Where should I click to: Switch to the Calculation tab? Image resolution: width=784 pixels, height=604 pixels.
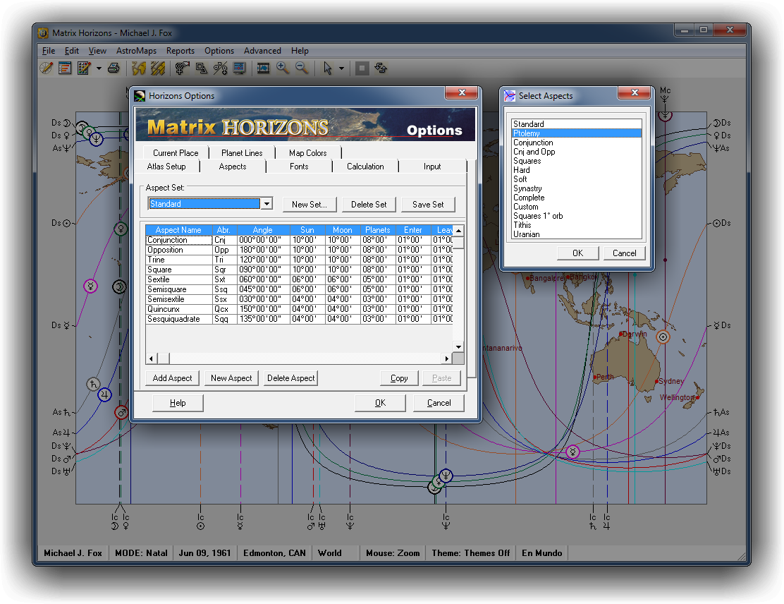click(x=365, y=166)
